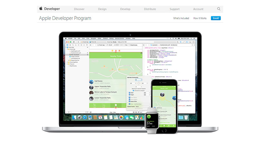Open Safari from the pictured Dock
Viewport: 258px width, 143px height.
pyautogui.click(x=85, y=117)
